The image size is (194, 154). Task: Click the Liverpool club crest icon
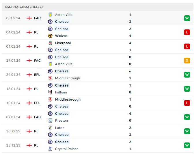(50, 43)
